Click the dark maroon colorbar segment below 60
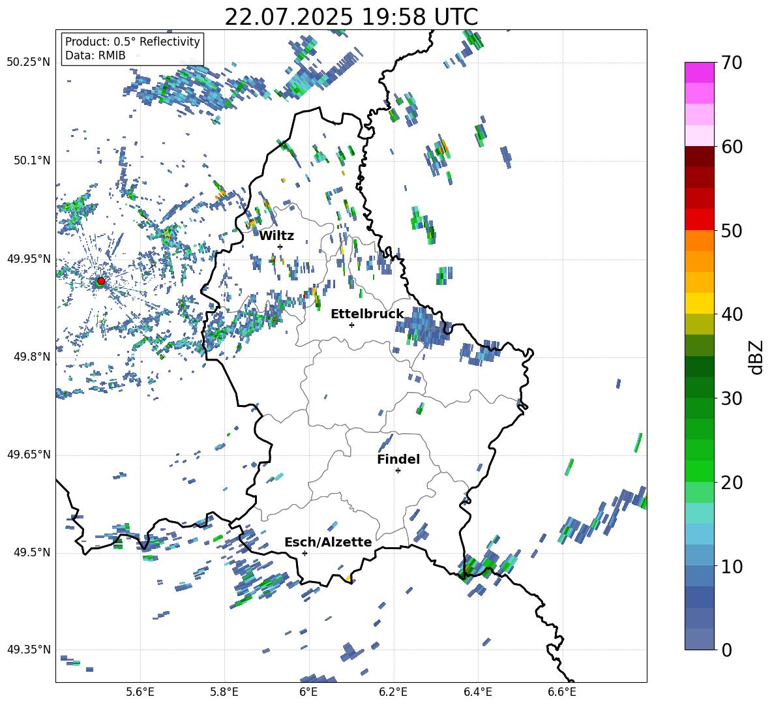 [x=700, y=156]
